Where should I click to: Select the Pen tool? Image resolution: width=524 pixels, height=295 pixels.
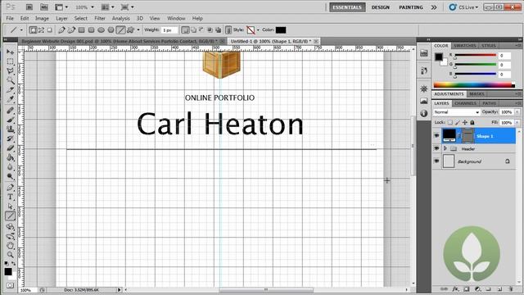point(10,188)
